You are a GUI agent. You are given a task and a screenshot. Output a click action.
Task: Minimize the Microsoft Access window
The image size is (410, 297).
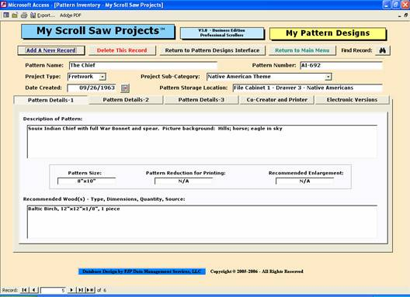[x=387, y=5]
